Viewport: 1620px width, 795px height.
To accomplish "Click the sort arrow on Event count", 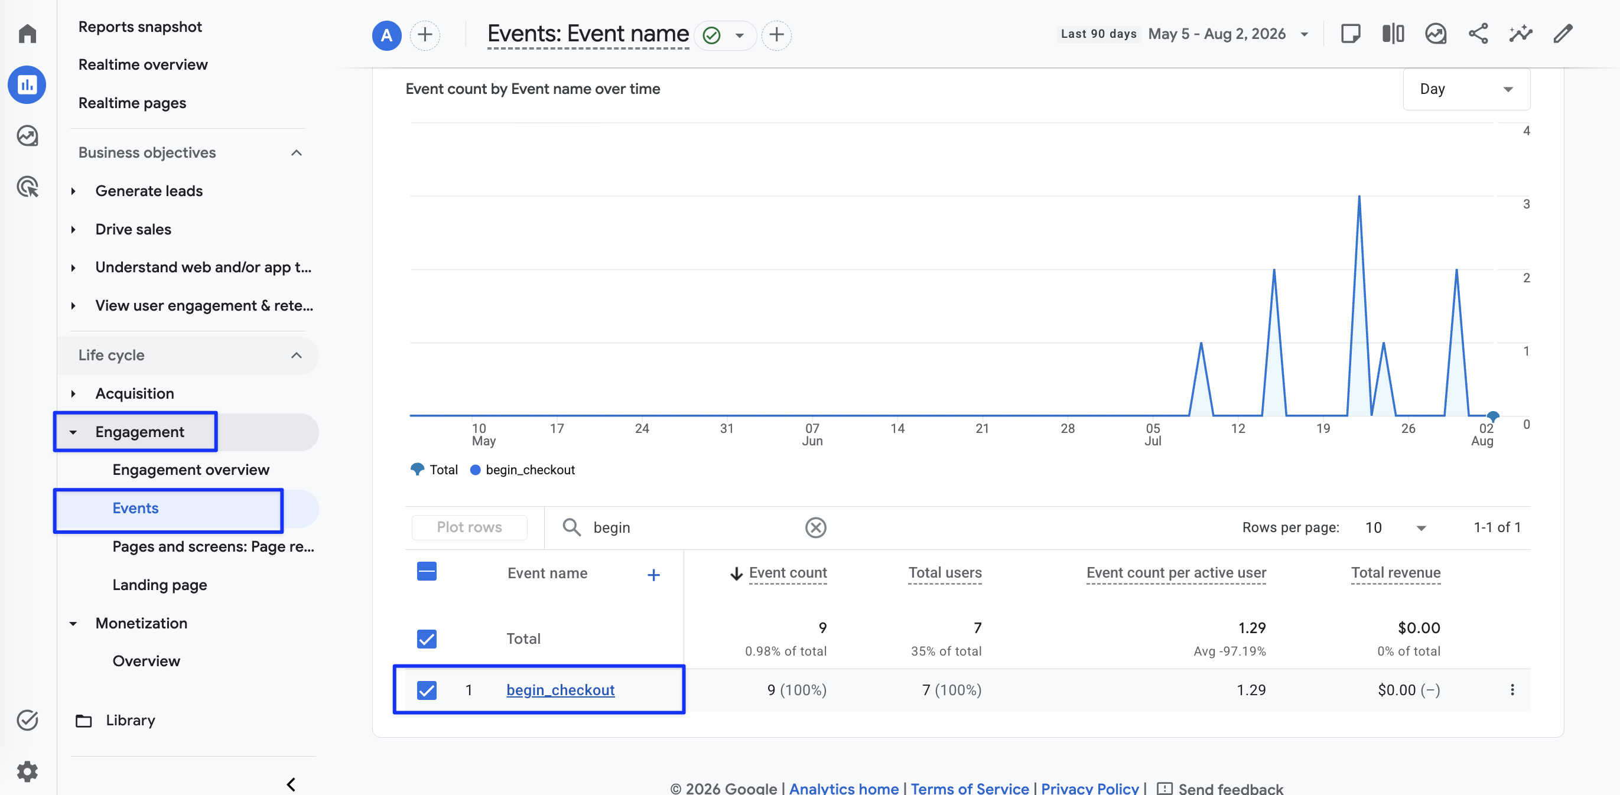I will coord(736,574).
